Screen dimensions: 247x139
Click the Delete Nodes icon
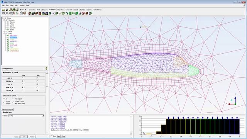coord(83,14)
